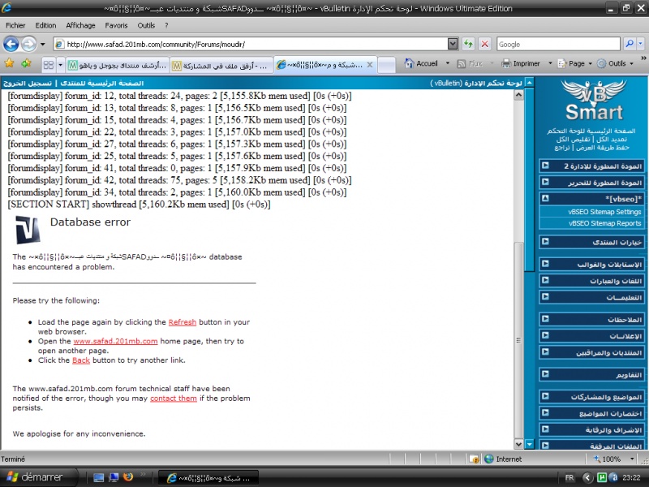Expand the اللغات والعبارات sidebar section
This screenshot has width=649, height=487.
545,281
